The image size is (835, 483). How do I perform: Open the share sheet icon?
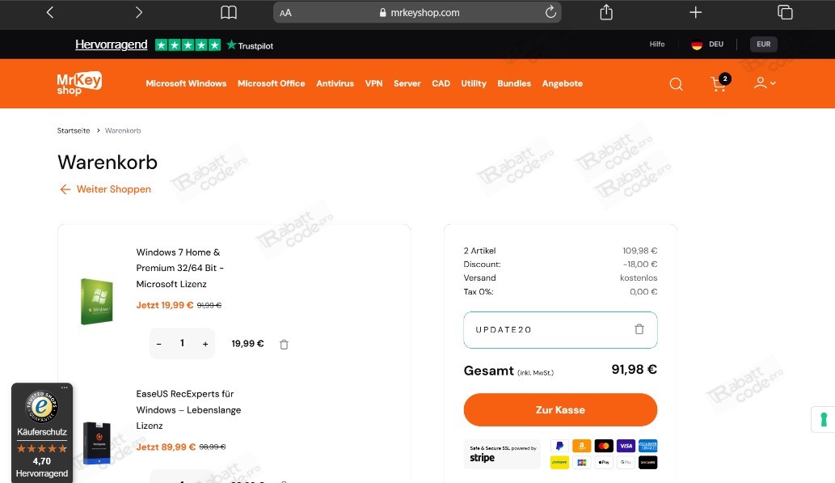[606, 11]
